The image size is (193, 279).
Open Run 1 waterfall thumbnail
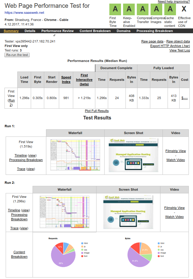[75, 155]
